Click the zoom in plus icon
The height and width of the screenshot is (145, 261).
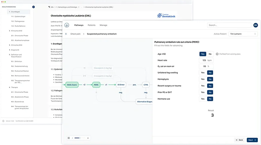[88, 138]
